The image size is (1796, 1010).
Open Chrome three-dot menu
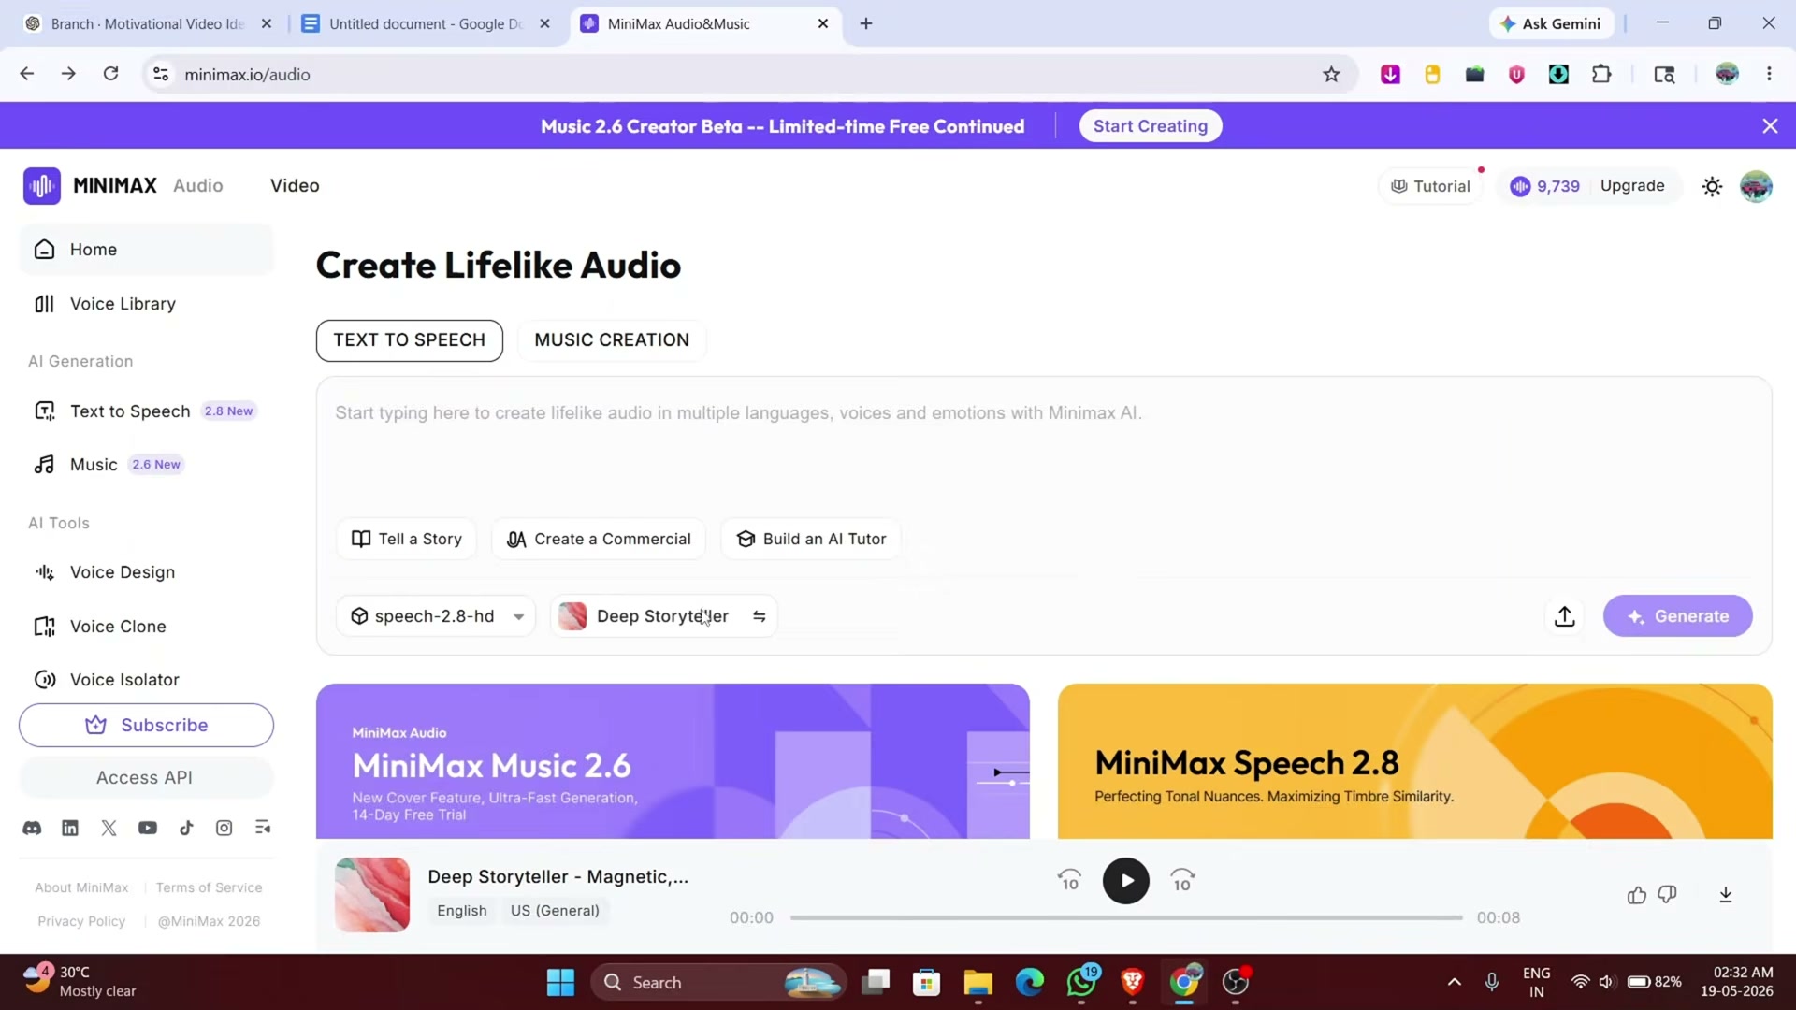(x=1769, y=74)
